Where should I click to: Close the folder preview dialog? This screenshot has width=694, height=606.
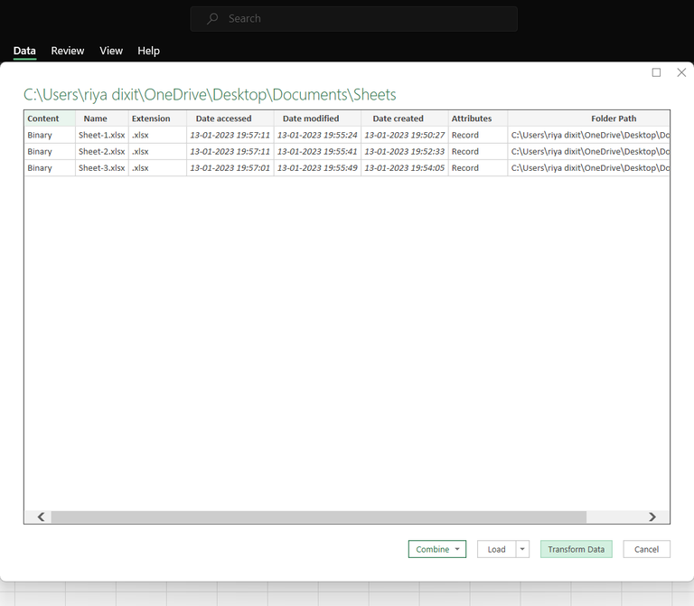point(681,72)
